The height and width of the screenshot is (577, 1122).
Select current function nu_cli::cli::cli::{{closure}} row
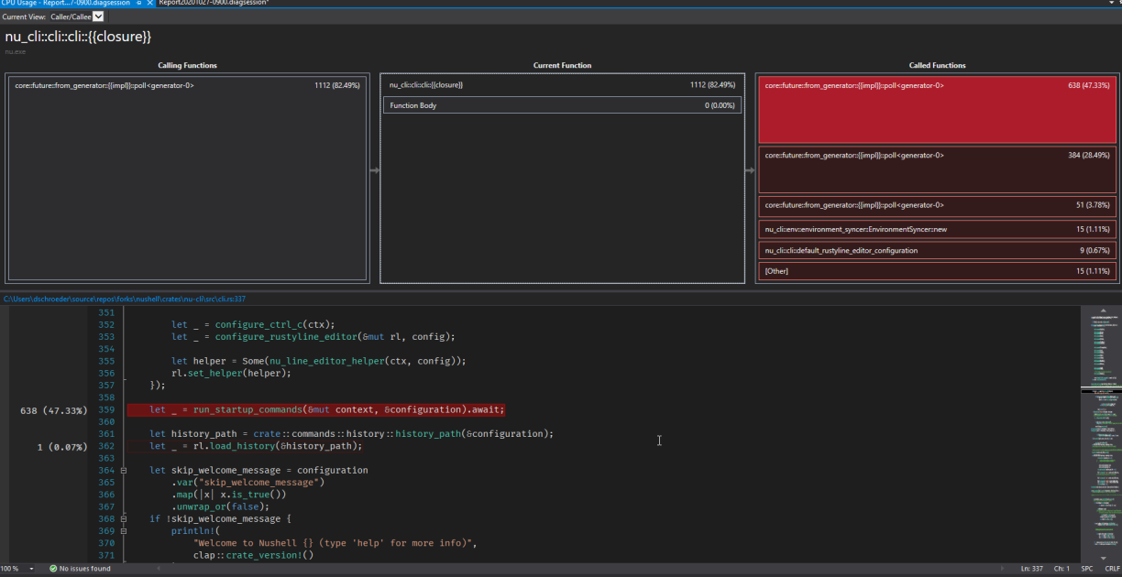[562, 85]
